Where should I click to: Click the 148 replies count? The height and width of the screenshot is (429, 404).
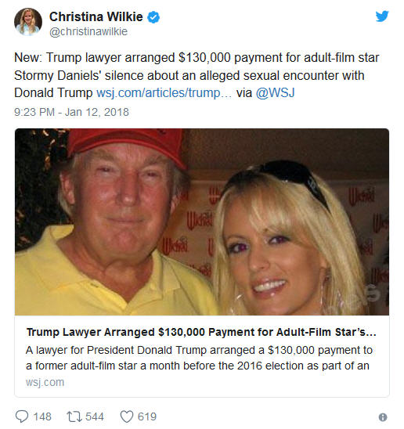click(x=42, y=416)
